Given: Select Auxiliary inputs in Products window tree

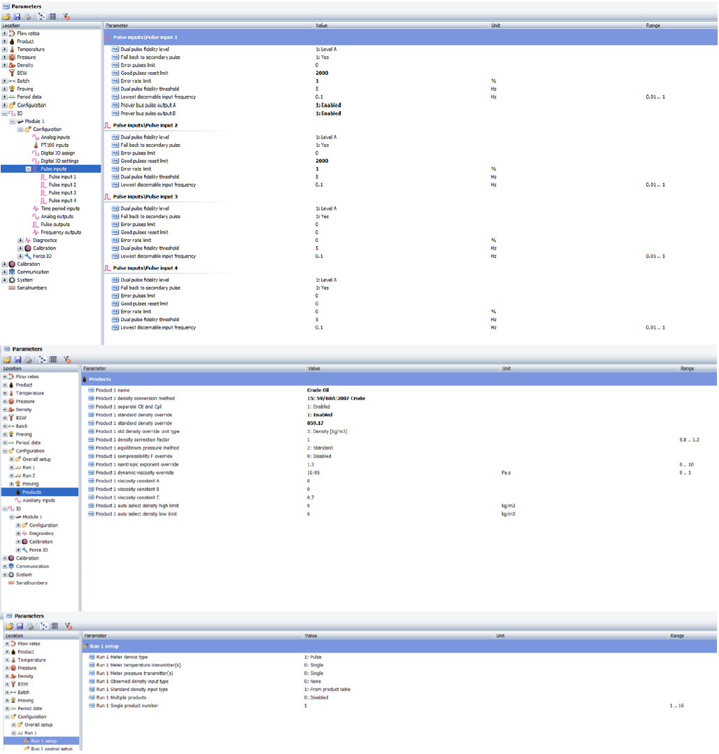Looking at the screenshot, I should click(x=38, y=501).
